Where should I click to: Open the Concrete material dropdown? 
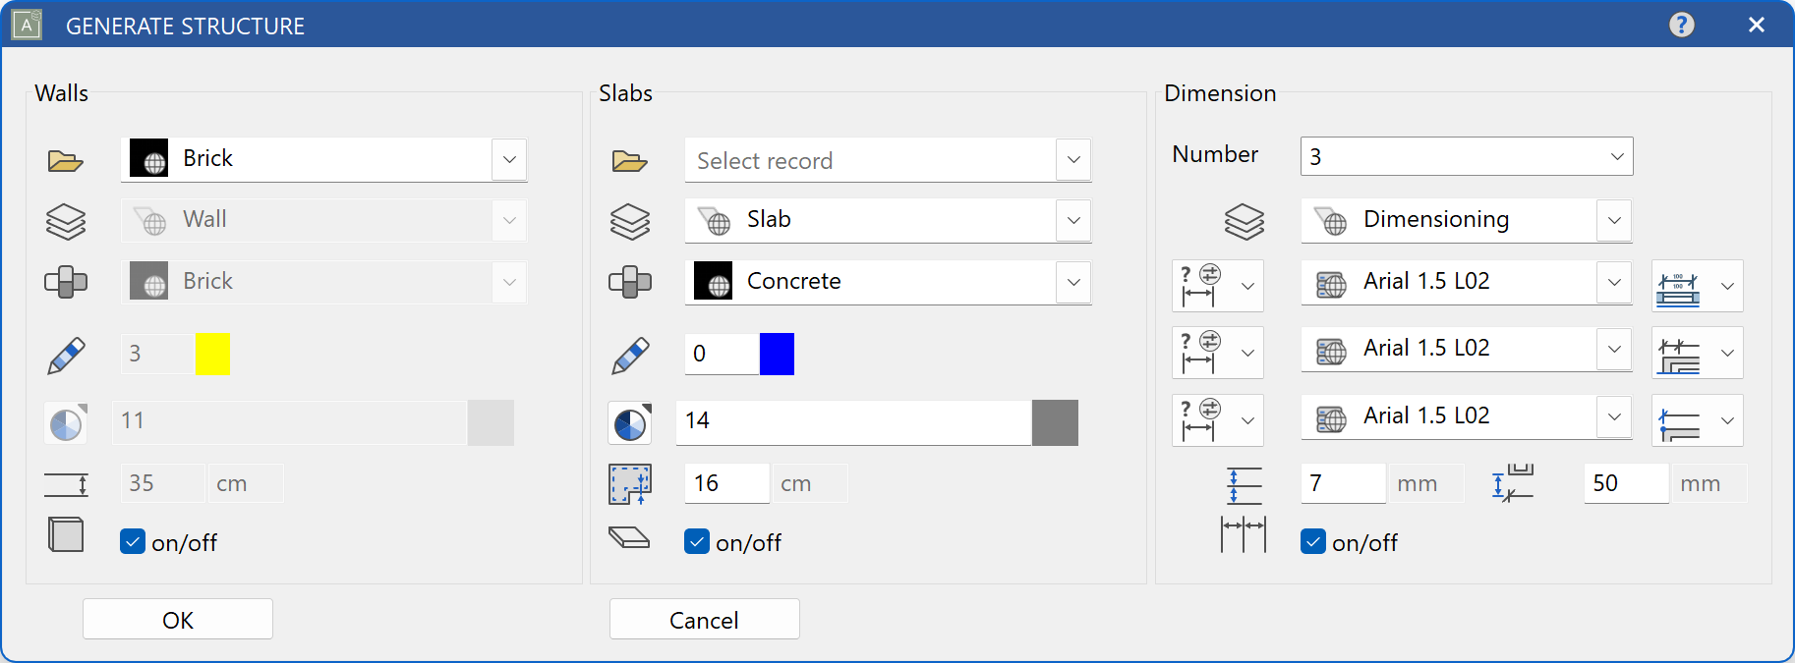pyautogui.click(x=1073, y=283)
